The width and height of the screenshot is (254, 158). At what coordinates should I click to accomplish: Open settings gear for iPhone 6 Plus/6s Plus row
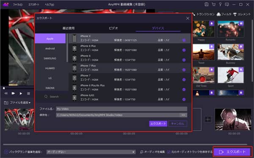(x=184, y=89)
